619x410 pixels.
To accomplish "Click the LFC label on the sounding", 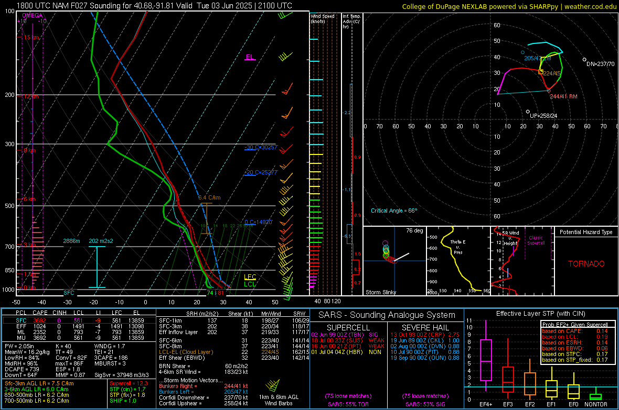I will [250, 277].
